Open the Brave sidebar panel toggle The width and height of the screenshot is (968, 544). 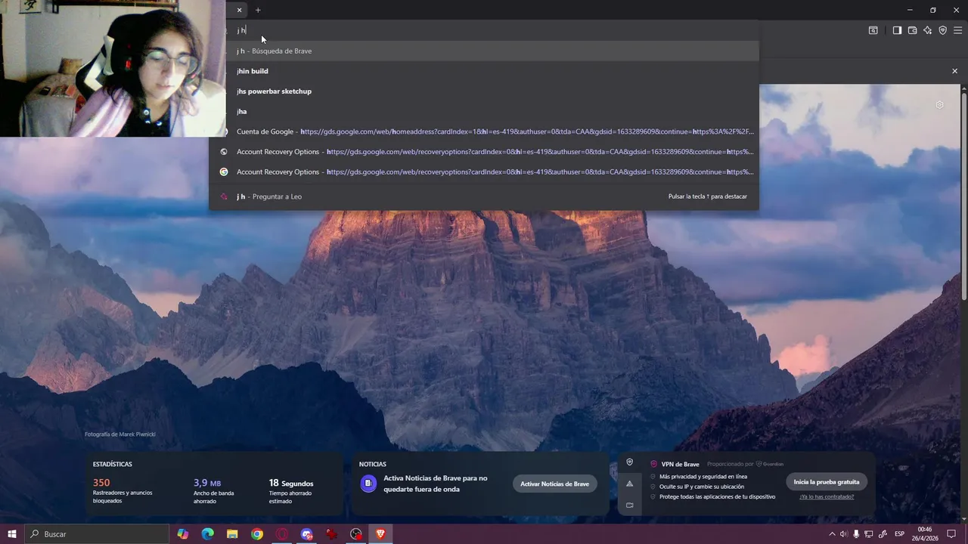click(x=897, y=30)
